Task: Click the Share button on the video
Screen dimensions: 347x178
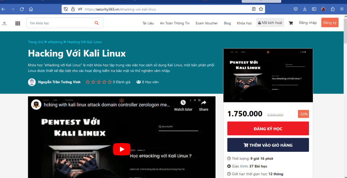Action: coord(203,105)
